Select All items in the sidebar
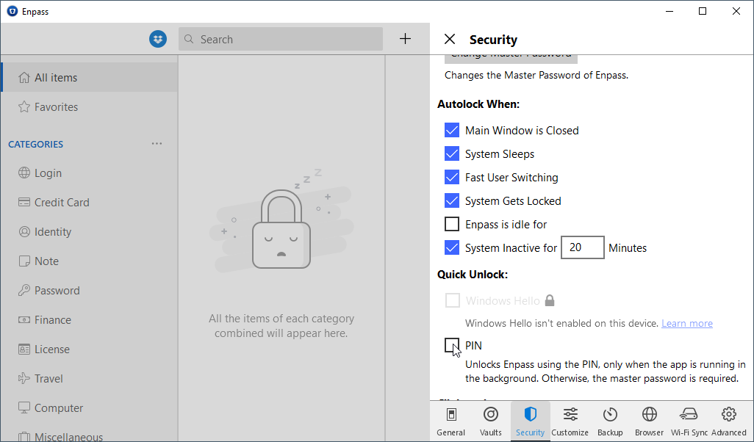 pyautogui.click(x=90, y=77)
